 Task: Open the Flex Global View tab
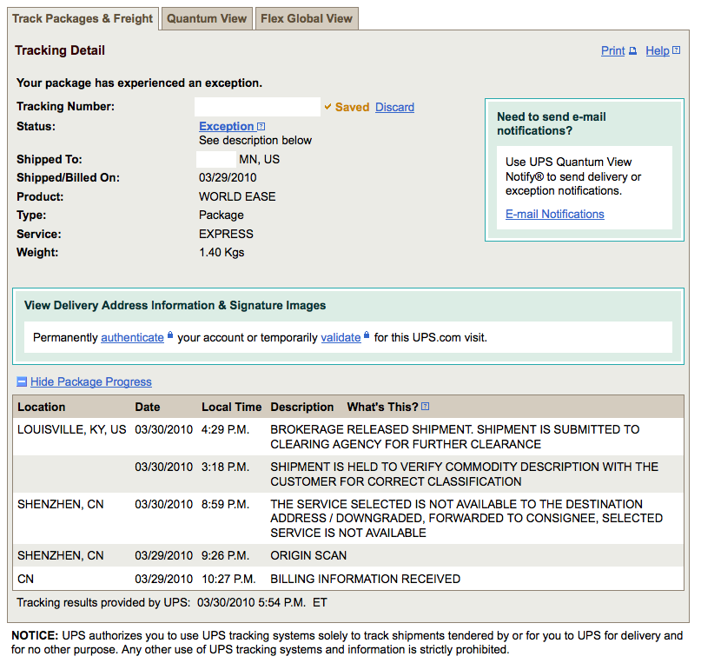coord(307,19)
